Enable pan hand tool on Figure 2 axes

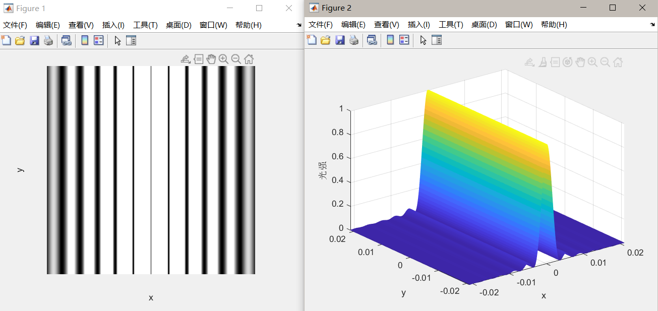point(580,62)
